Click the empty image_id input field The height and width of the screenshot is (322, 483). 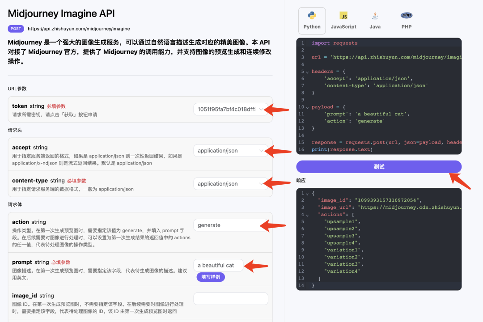[231, 299]
